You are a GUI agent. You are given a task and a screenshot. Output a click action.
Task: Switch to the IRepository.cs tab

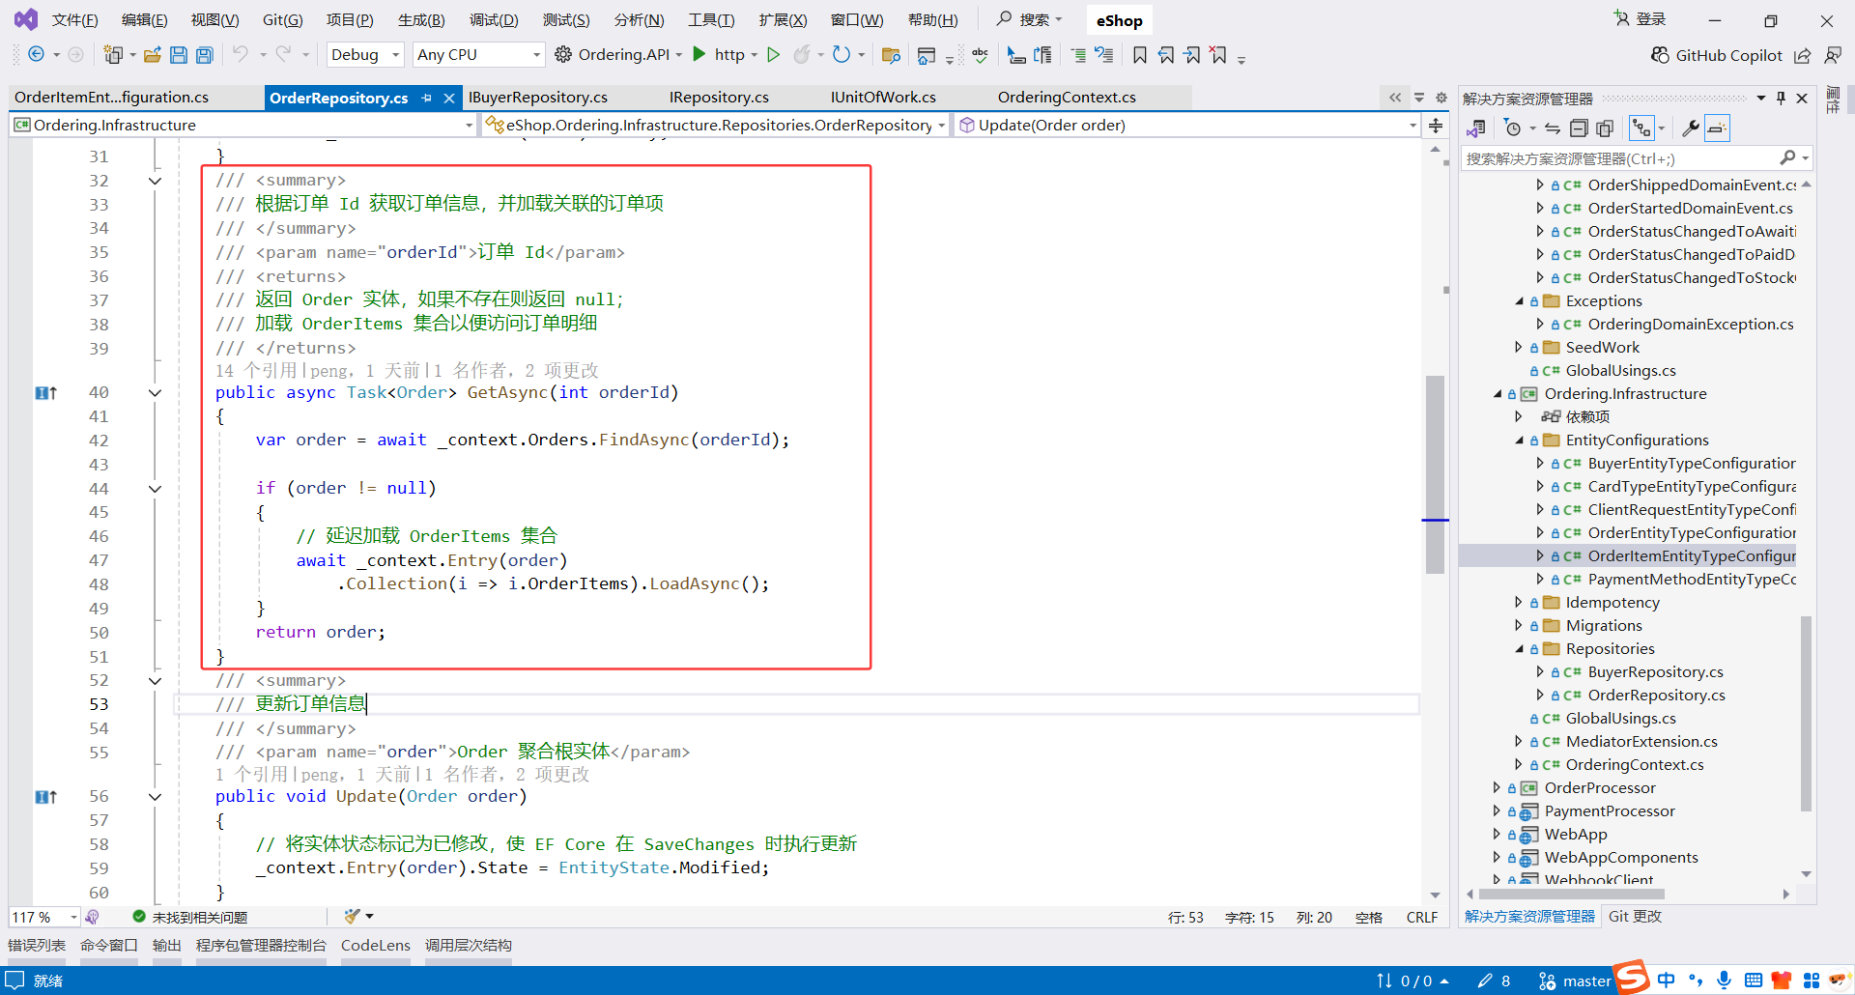click(x=718, y=97)
